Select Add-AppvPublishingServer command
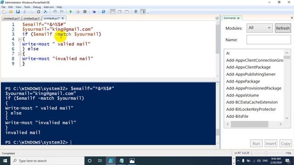The image size is (294, 165). coord(251,74)
